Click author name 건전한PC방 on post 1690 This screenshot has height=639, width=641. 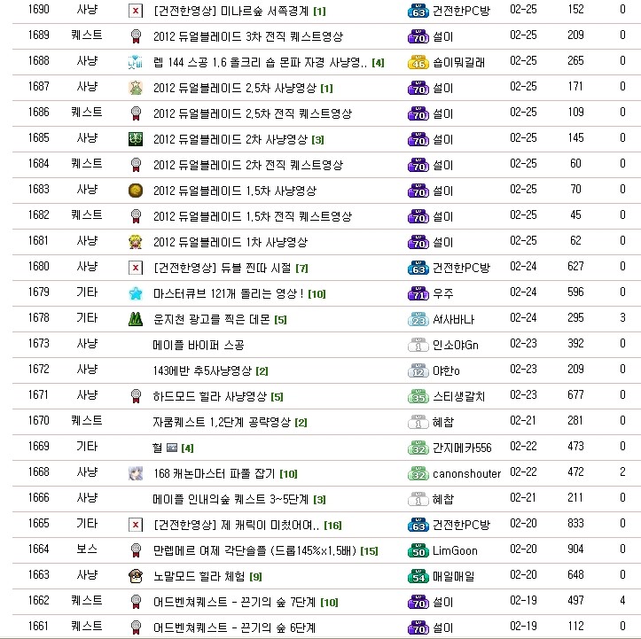pos(461,11)
